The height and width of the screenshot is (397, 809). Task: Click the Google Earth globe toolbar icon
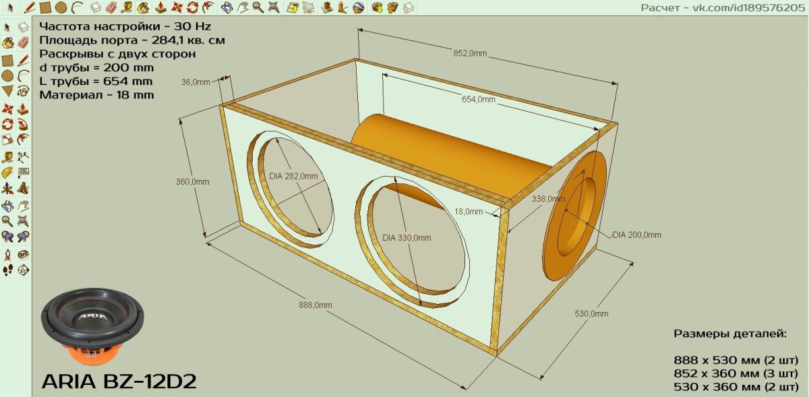pos(358,7)
